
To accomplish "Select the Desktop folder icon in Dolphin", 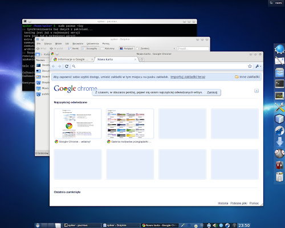I will click(x=39, y=65).
